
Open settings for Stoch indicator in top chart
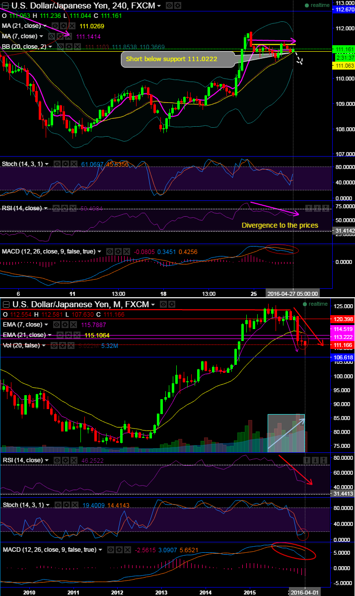coord(65,164)
